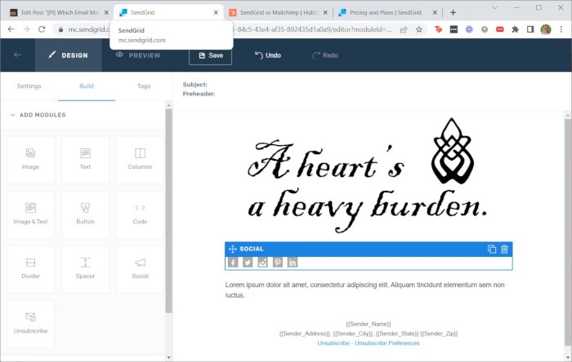Switch to the Design view
The height and width of the screenshot is (362, 572).
(68, 55)
